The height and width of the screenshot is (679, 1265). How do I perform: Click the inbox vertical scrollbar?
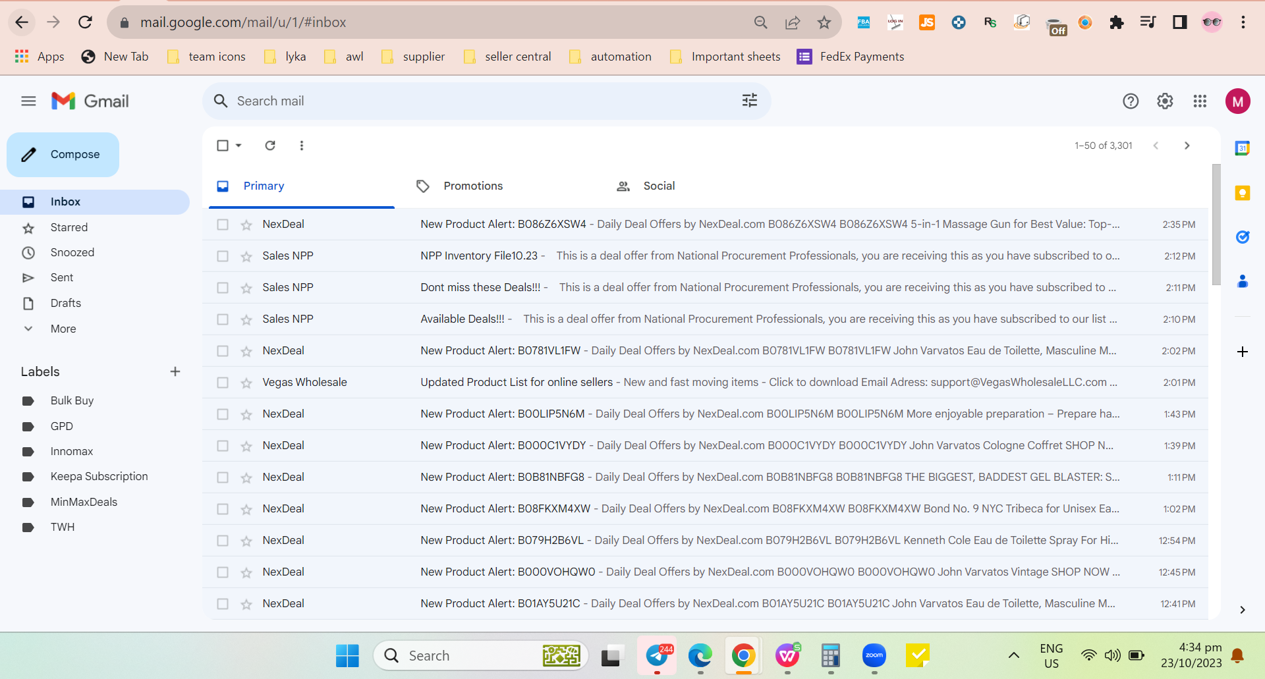(x=1216, y=224)
